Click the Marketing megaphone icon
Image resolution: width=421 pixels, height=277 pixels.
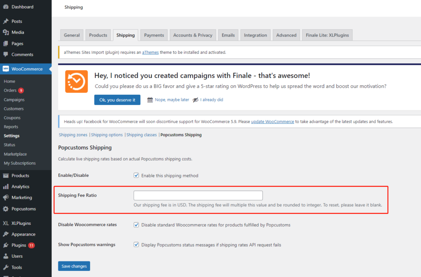[6, 198]
